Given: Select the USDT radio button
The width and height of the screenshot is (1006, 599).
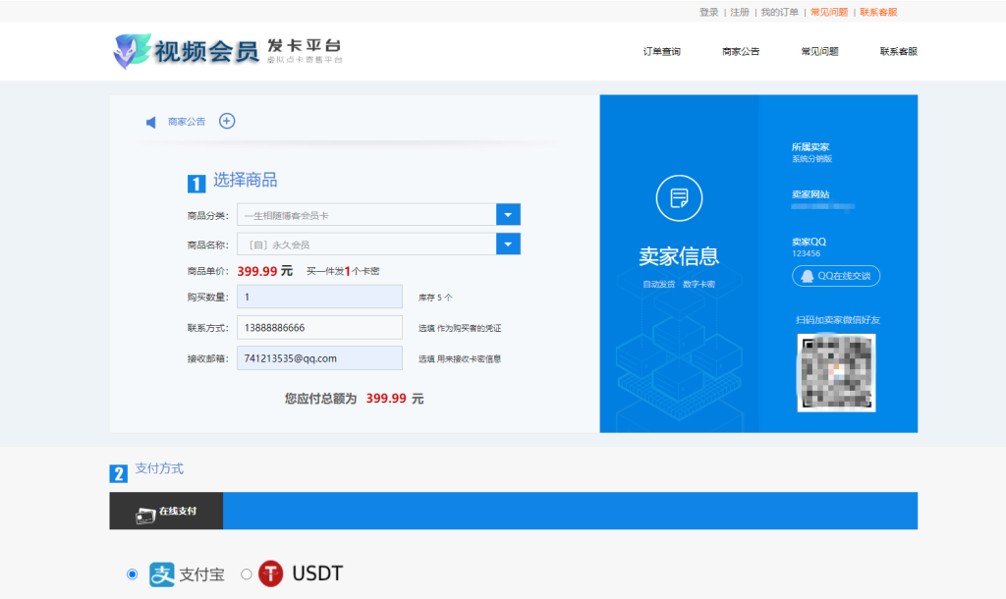Looking at the screenshot, I should coord(246,573).
